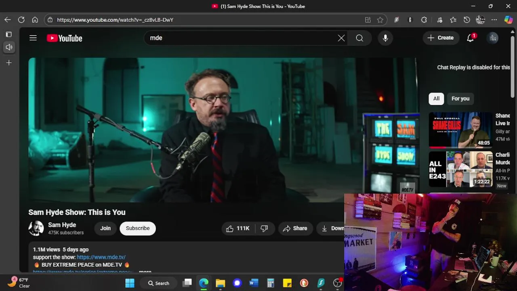The height and width of the screenshot is (291, 517).
Task: Open Sam Hyde channel name link
Action: (62, 225)
